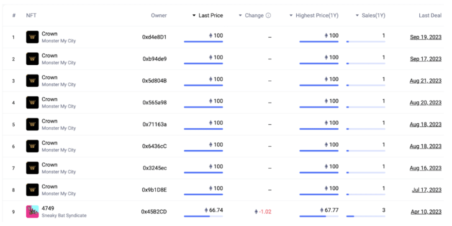Click the Ethereum icon beside 67.77
This screenshot has height=226, width=452.
tap(321, 210)
